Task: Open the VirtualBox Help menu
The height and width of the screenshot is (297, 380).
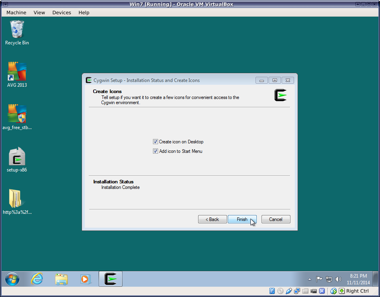Action: point(84,12)
